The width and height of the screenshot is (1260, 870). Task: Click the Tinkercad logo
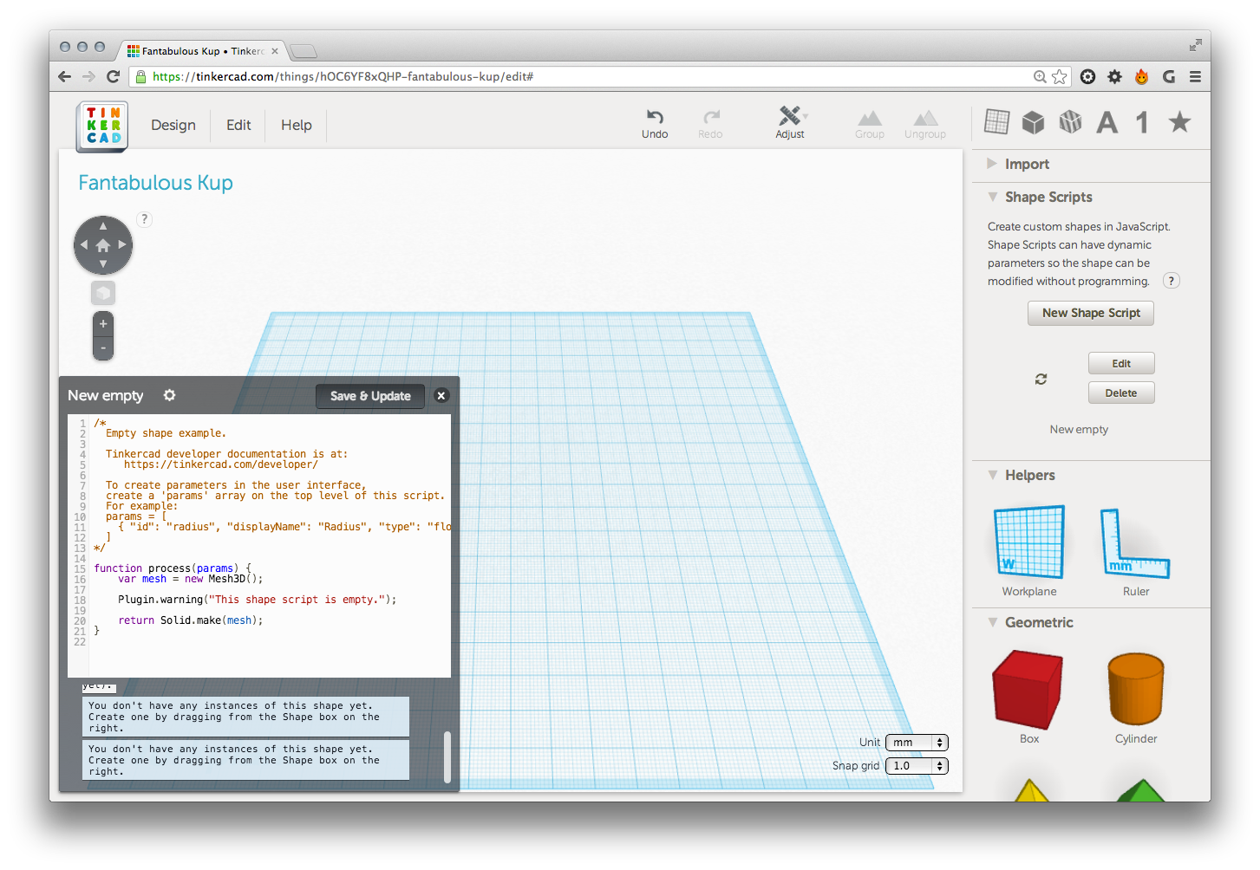[102, 127]
